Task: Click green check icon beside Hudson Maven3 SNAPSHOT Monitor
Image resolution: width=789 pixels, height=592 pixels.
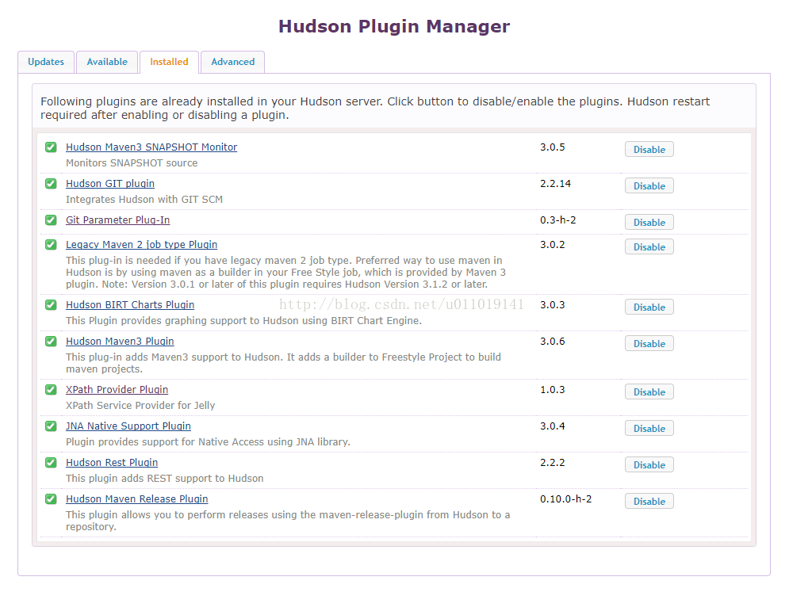Action: tap(51, 147)
